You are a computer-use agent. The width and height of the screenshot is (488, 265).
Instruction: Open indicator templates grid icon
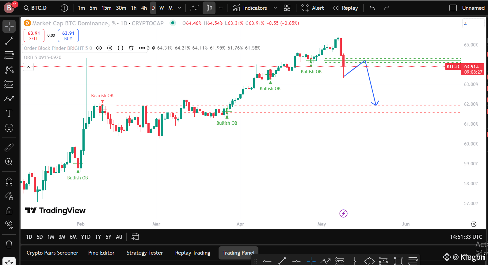tap(287, 8)
